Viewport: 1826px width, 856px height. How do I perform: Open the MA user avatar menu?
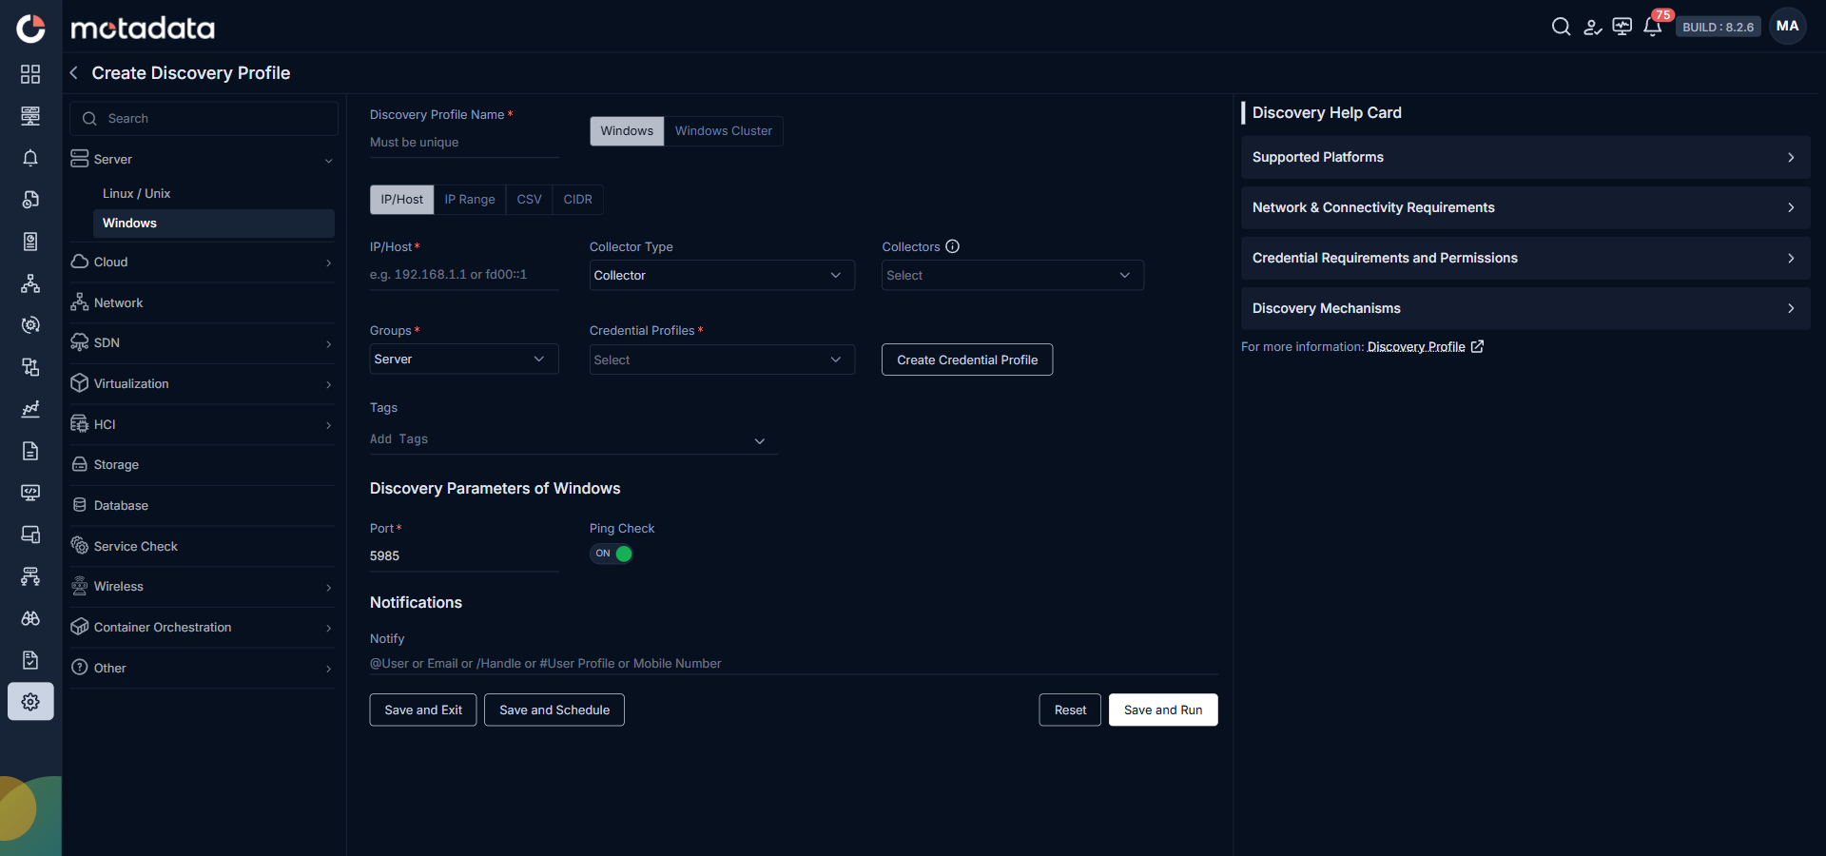click(x=1787, y=27)
